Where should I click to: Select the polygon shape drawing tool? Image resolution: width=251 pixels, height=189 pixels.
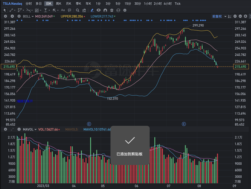[20, 10]
